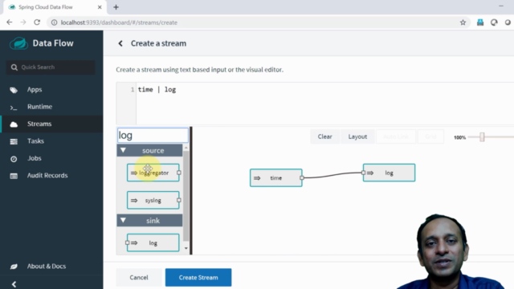Image resolution: width=514 pixels, height=289 pixels.
Task: Click the Layout button
Action: (357, 136)
